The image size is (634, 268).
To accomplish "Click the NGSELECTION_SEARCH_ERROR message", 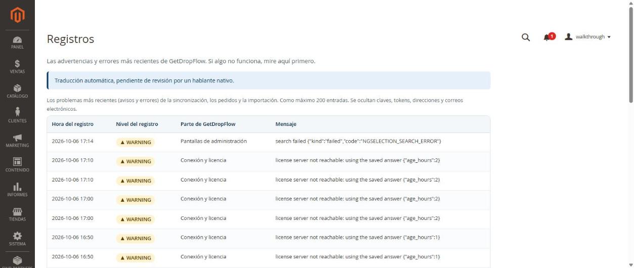I will point(358,141).
